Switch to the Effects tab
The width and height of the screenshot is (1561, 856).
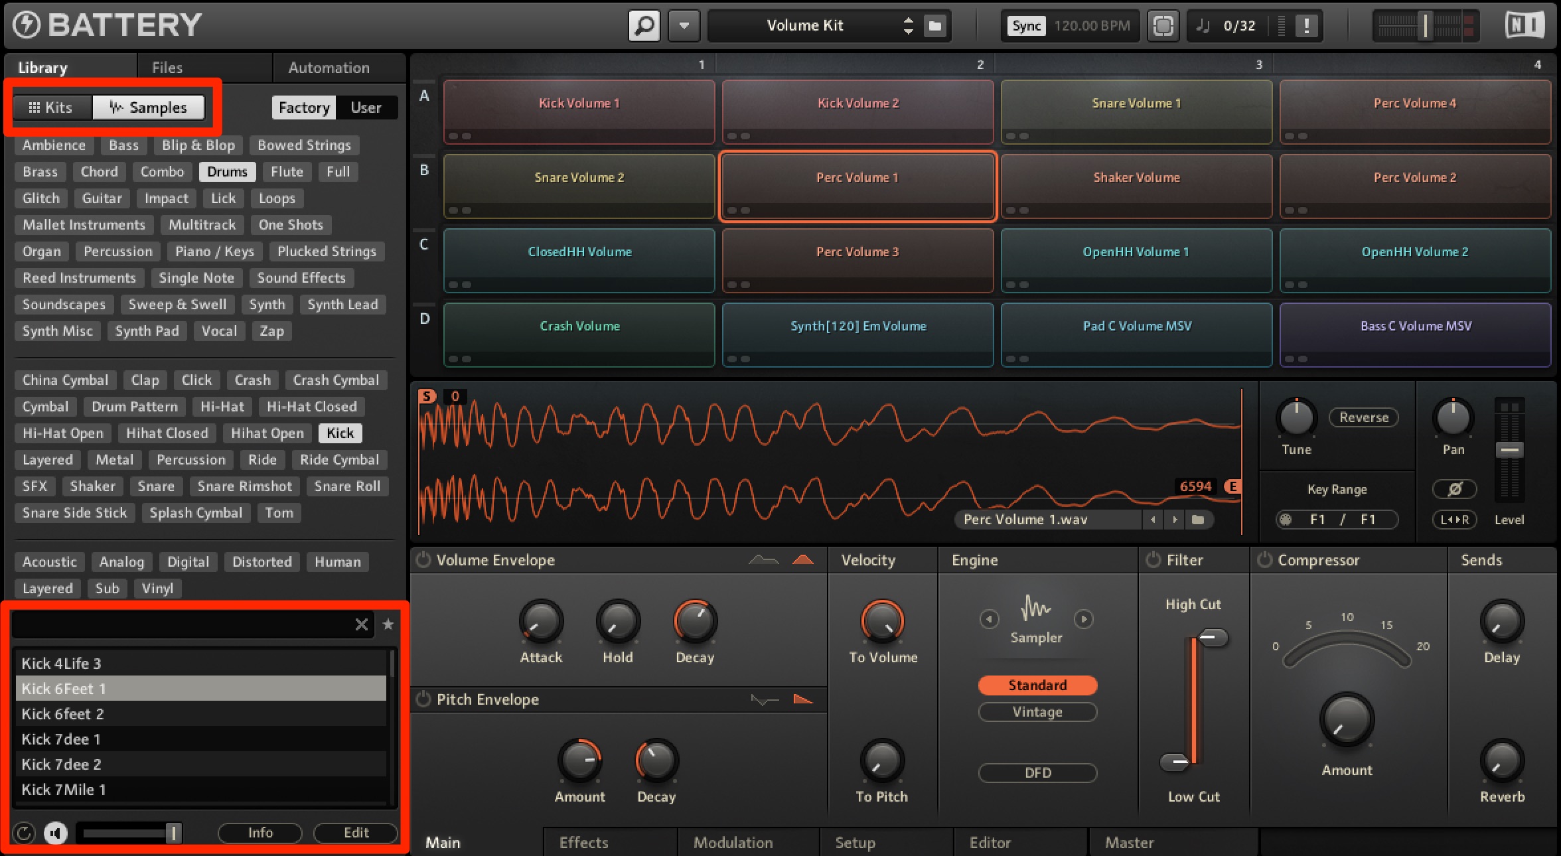point(583,842)
